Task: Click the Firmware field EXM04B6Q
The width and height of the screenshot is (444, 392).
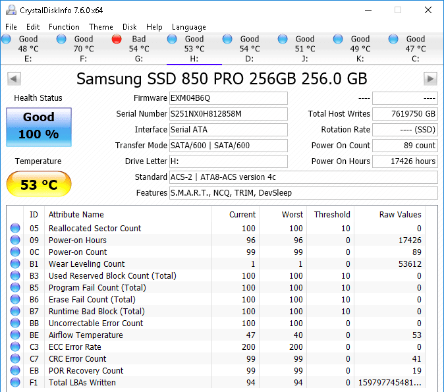Action: point(229,98)
